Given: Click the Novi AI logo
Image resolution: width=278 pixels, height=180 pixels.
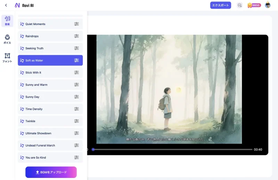Looking at the screenshot, I should tap(24, 5).
